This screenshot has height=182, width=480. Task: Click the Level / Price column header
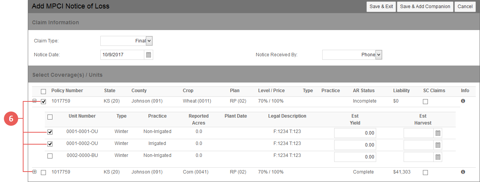pyautogui.click(x=271, y=91)
